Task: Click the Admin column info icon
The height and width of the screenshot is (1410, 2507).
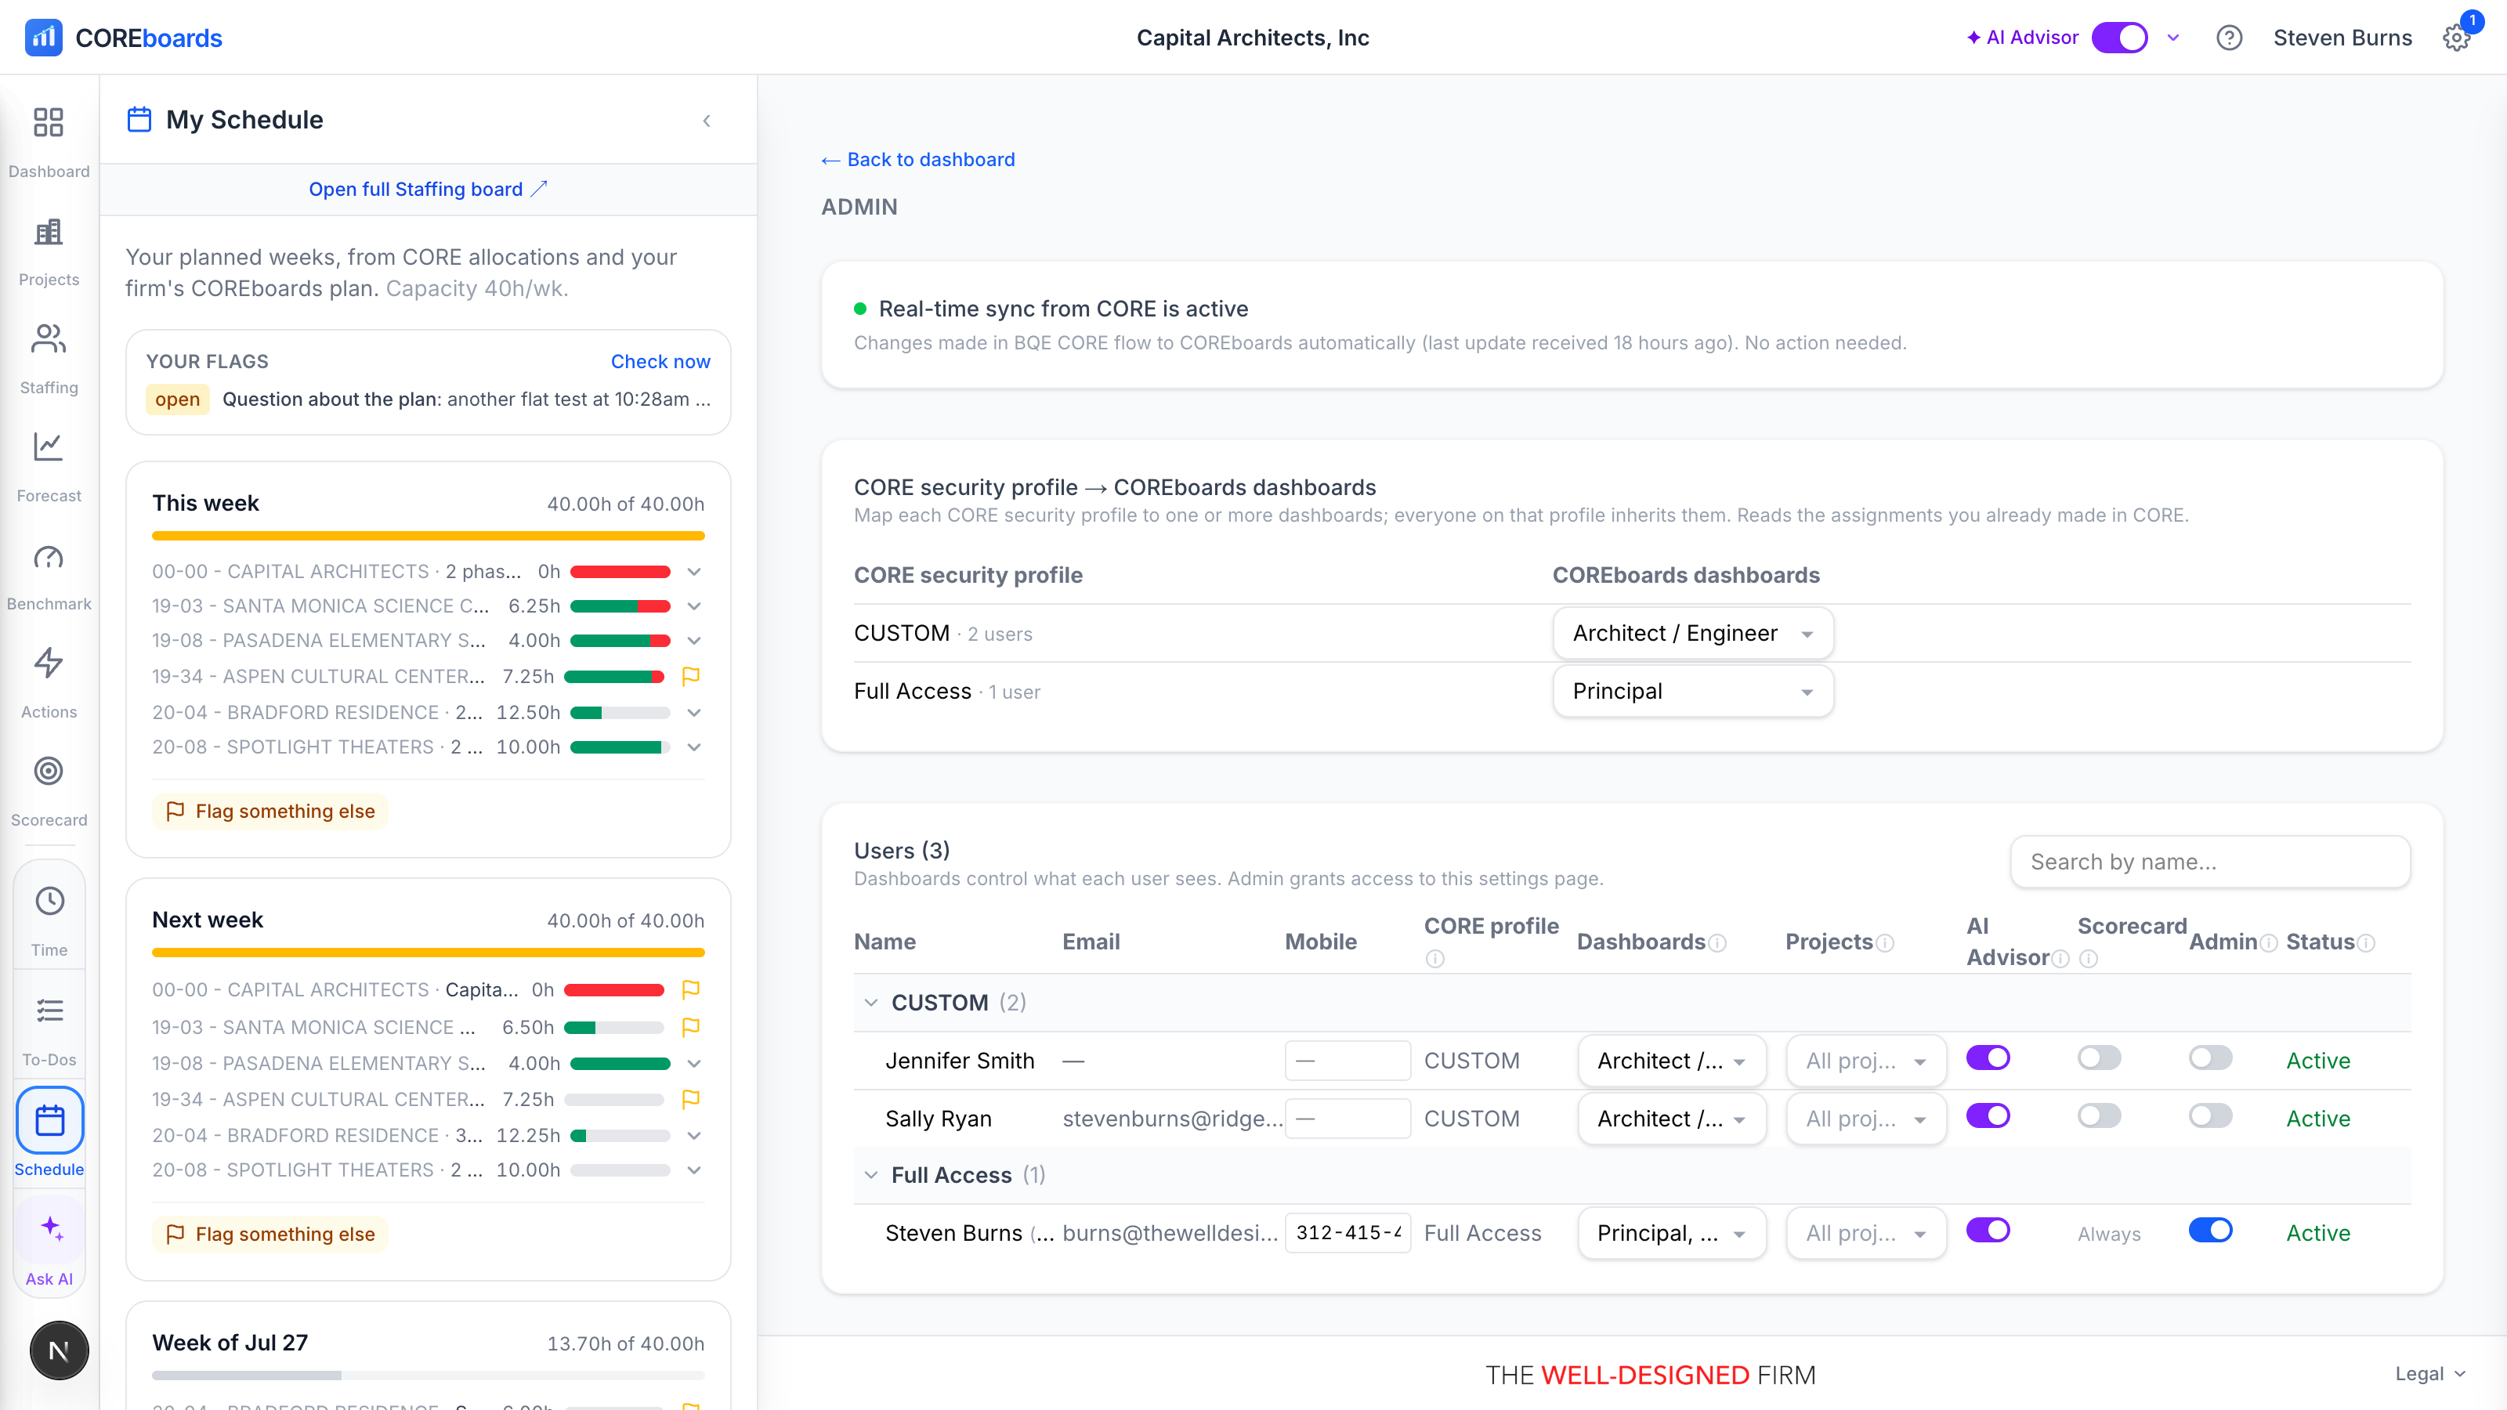Action: click(x=2269, y=943)
